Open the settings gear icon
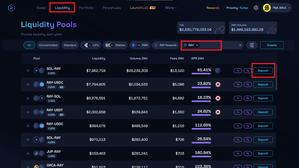Viewport: 299px width, 168px height. pos(256,8)
